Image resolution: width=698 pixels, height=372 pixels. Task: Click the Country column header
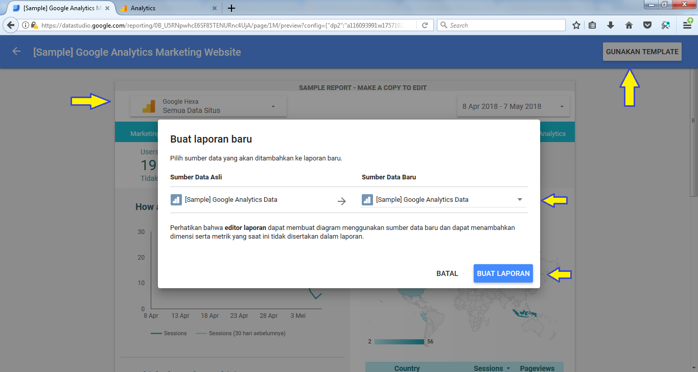click(407, 368)
